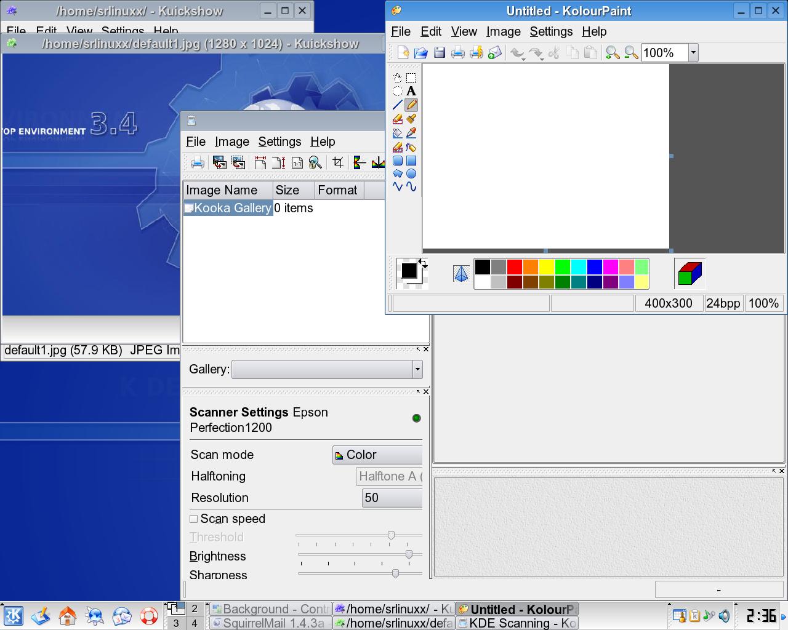Click the clock in the panel

click(x=761, y=616)
